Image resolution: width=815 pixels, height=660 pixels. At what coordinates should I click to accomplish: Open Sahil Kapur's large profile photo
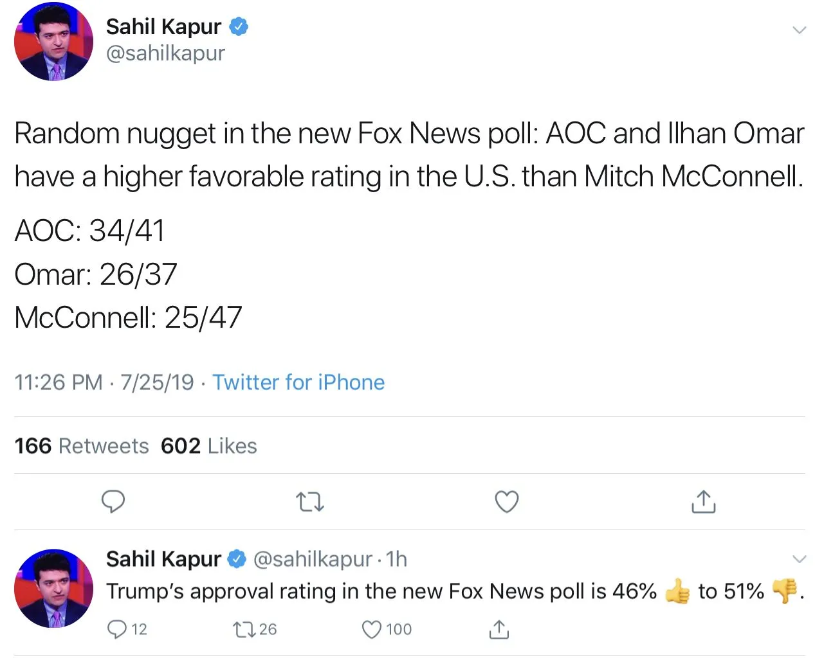click(x=53, y=42)
